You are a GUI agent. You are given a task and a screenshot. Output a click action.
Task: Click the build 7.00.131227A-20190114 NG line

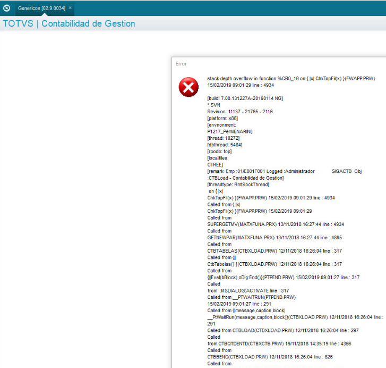[245, 98]
